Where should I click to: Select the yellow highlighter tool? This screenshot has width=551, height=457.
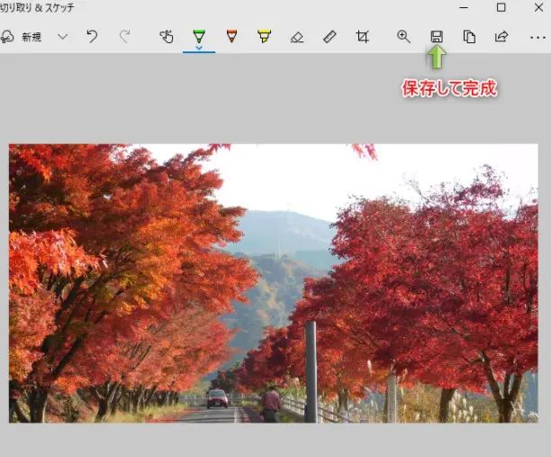264,36
